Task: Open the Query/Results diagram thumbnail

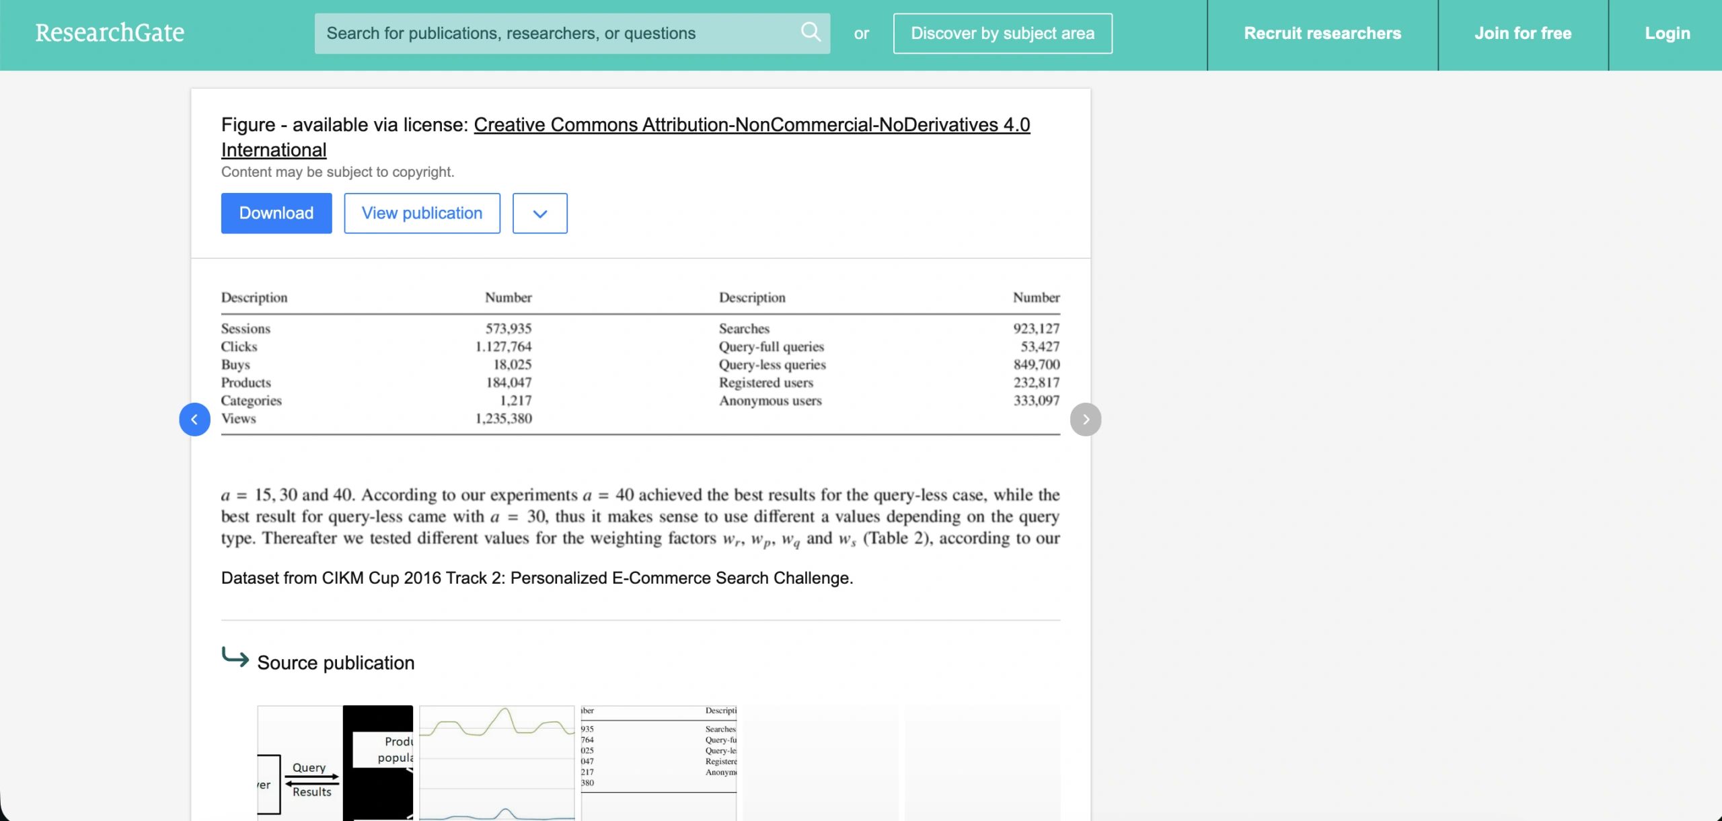Action: 335,763
